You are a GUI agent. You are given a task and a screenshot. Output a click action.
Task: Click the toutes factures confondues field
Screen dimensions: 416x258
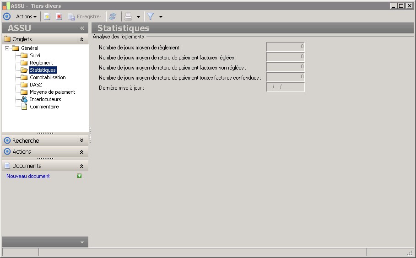[x=286, y=77]
